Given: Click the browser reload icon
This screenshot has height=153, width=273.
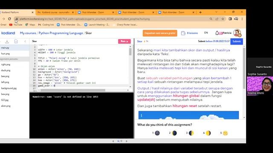Looking at the screenshot, I should 9,19.
